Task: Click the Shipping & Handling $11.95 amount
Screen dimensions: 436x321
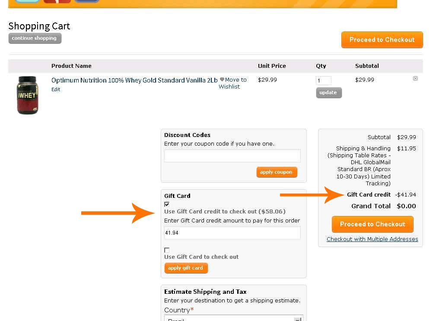Action: (407, 149)
